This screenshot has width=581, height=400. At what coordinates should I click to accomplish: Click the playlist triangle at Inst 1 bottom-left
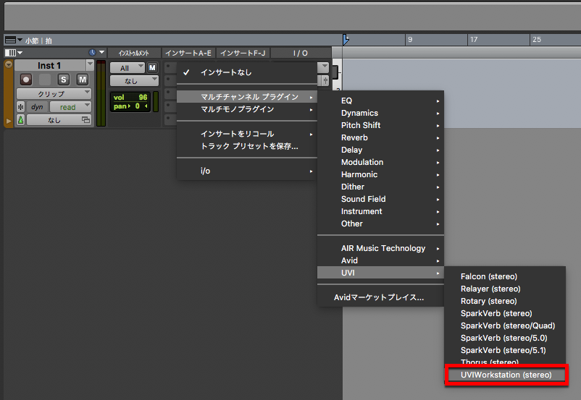9,121
